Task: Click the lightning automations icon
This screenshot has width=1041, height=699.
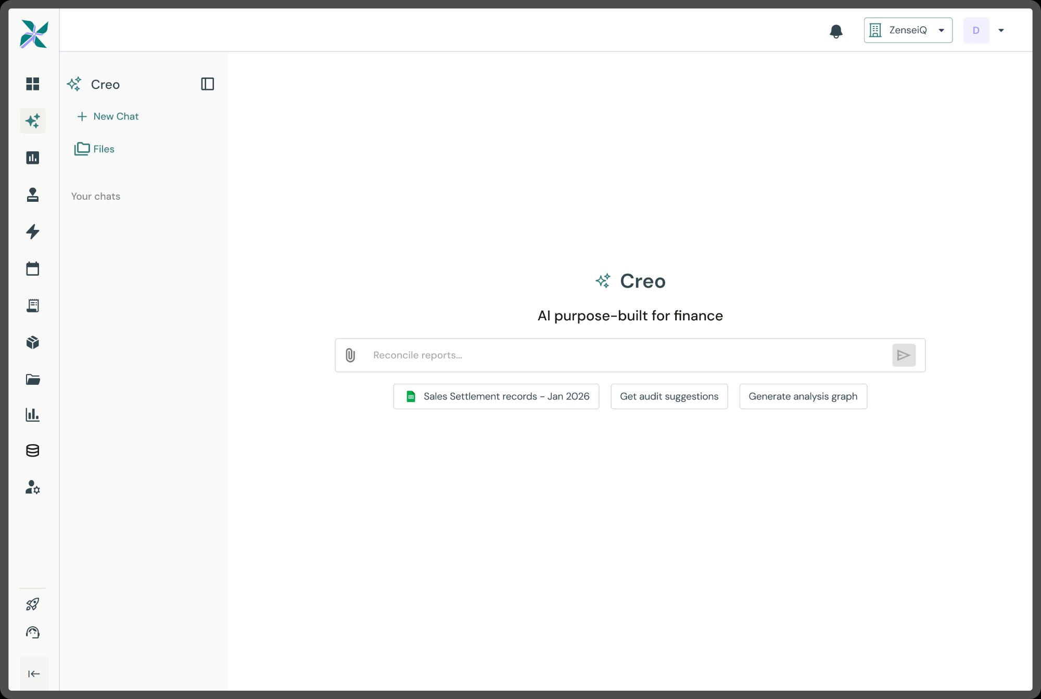Action: pos(32,231)
